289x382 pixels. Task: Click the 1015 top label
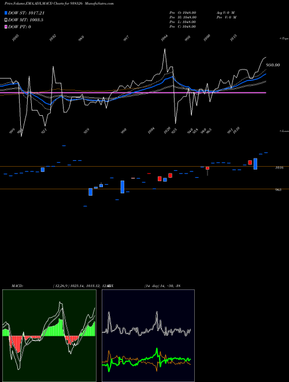click(x=234, y=38)
